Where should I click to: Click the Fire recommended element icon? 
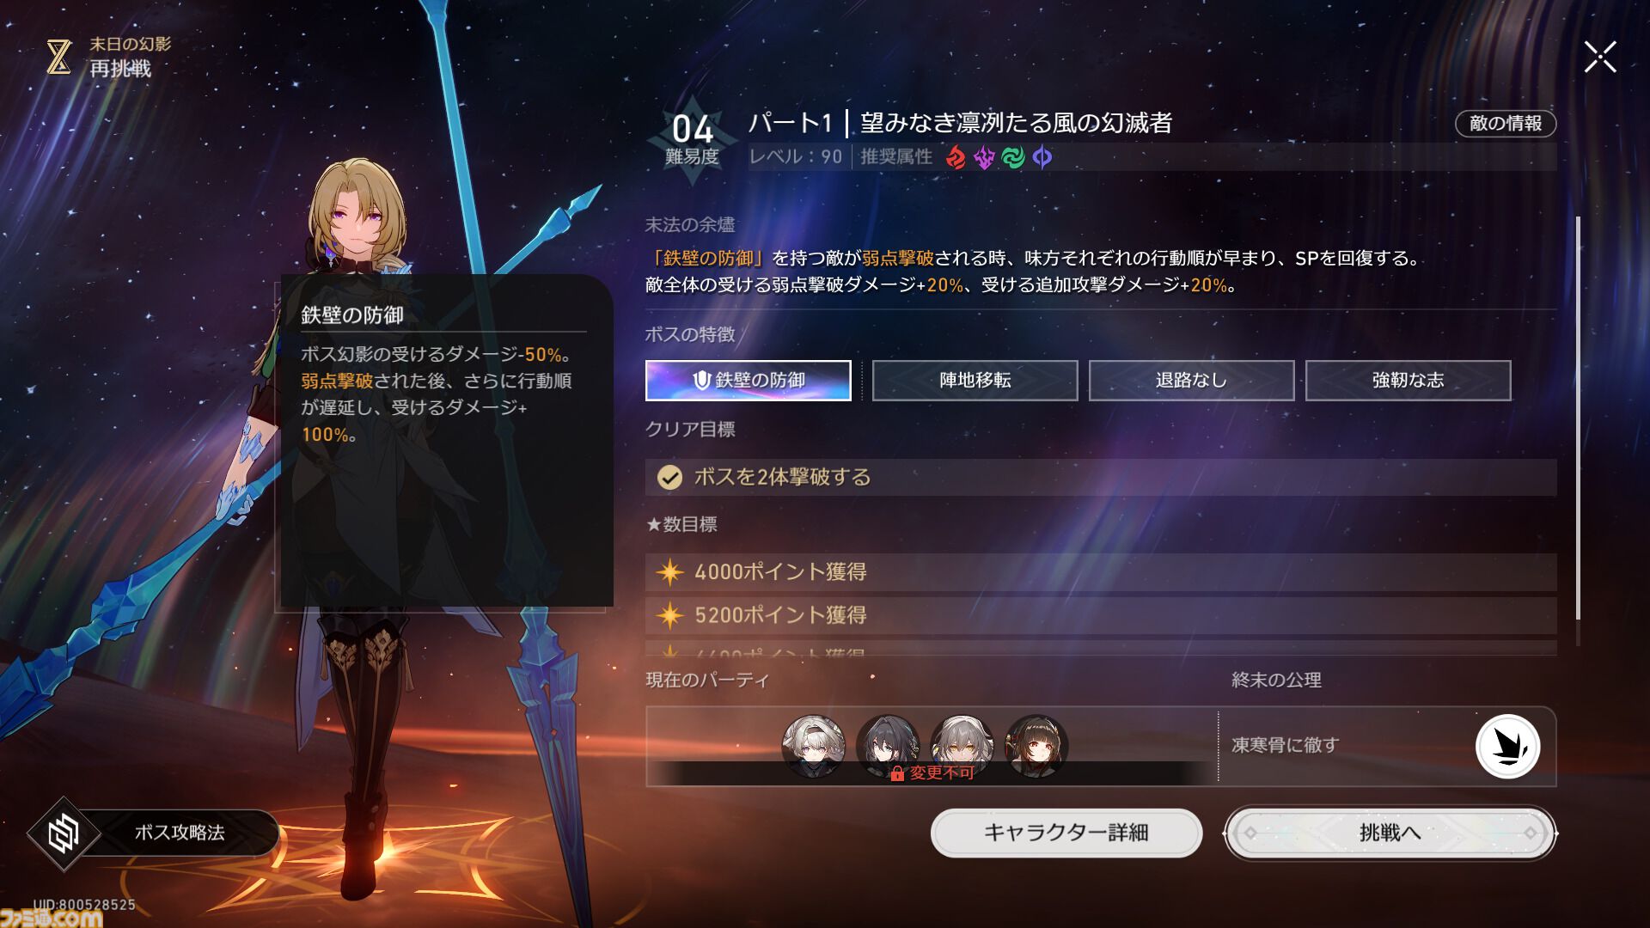coord(956,157)
